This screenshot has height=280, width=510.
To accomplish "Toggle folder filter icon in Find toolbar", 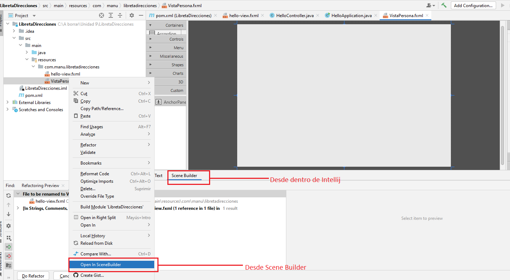I will pyautogui.click(x=9, y=265).
